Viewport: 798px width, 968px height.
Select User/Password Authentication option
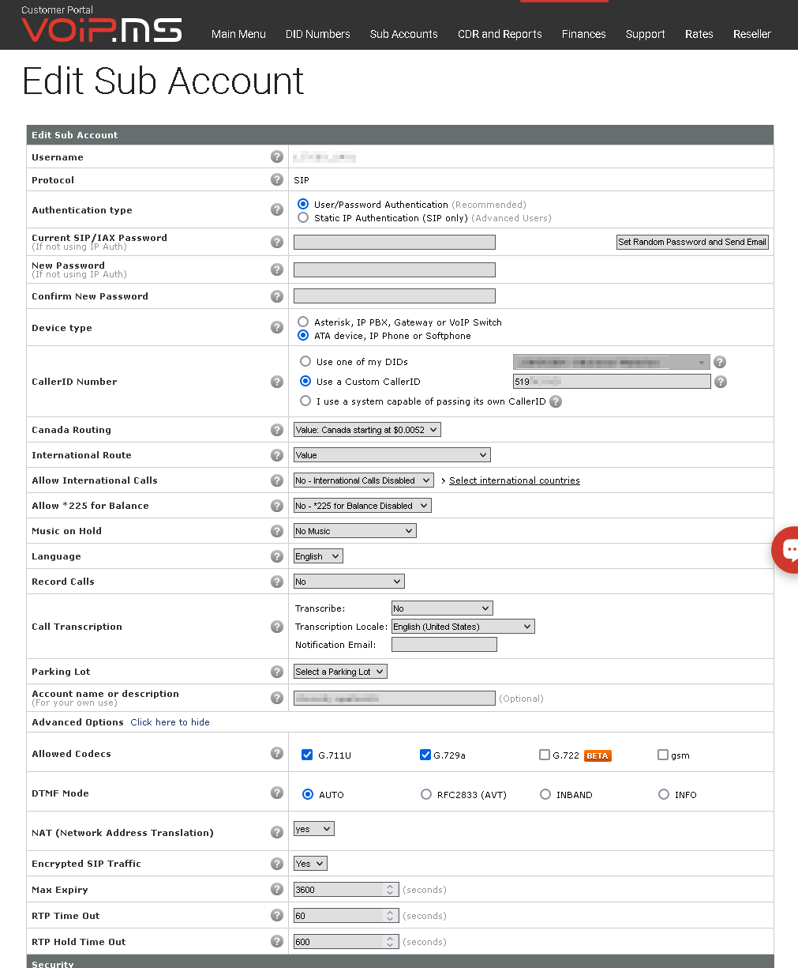(303, 204)
